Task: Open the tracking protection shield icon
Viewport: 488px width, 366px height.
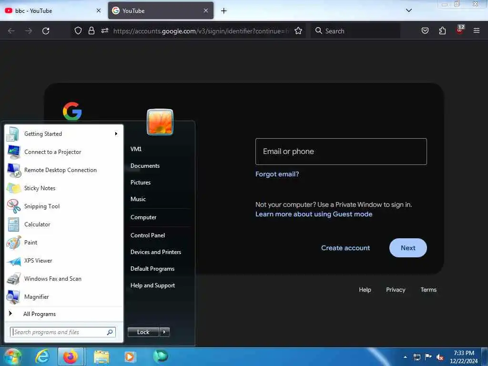Action: [78, 30]
